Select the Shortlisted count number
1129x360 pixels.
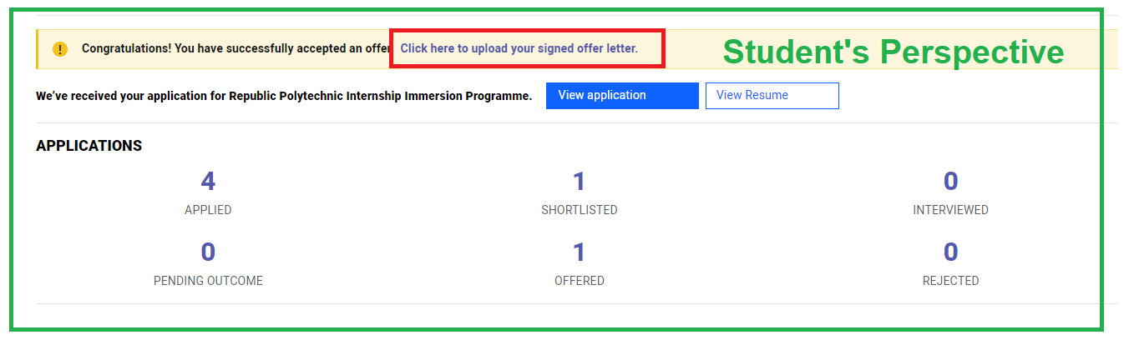pos(579,182)
